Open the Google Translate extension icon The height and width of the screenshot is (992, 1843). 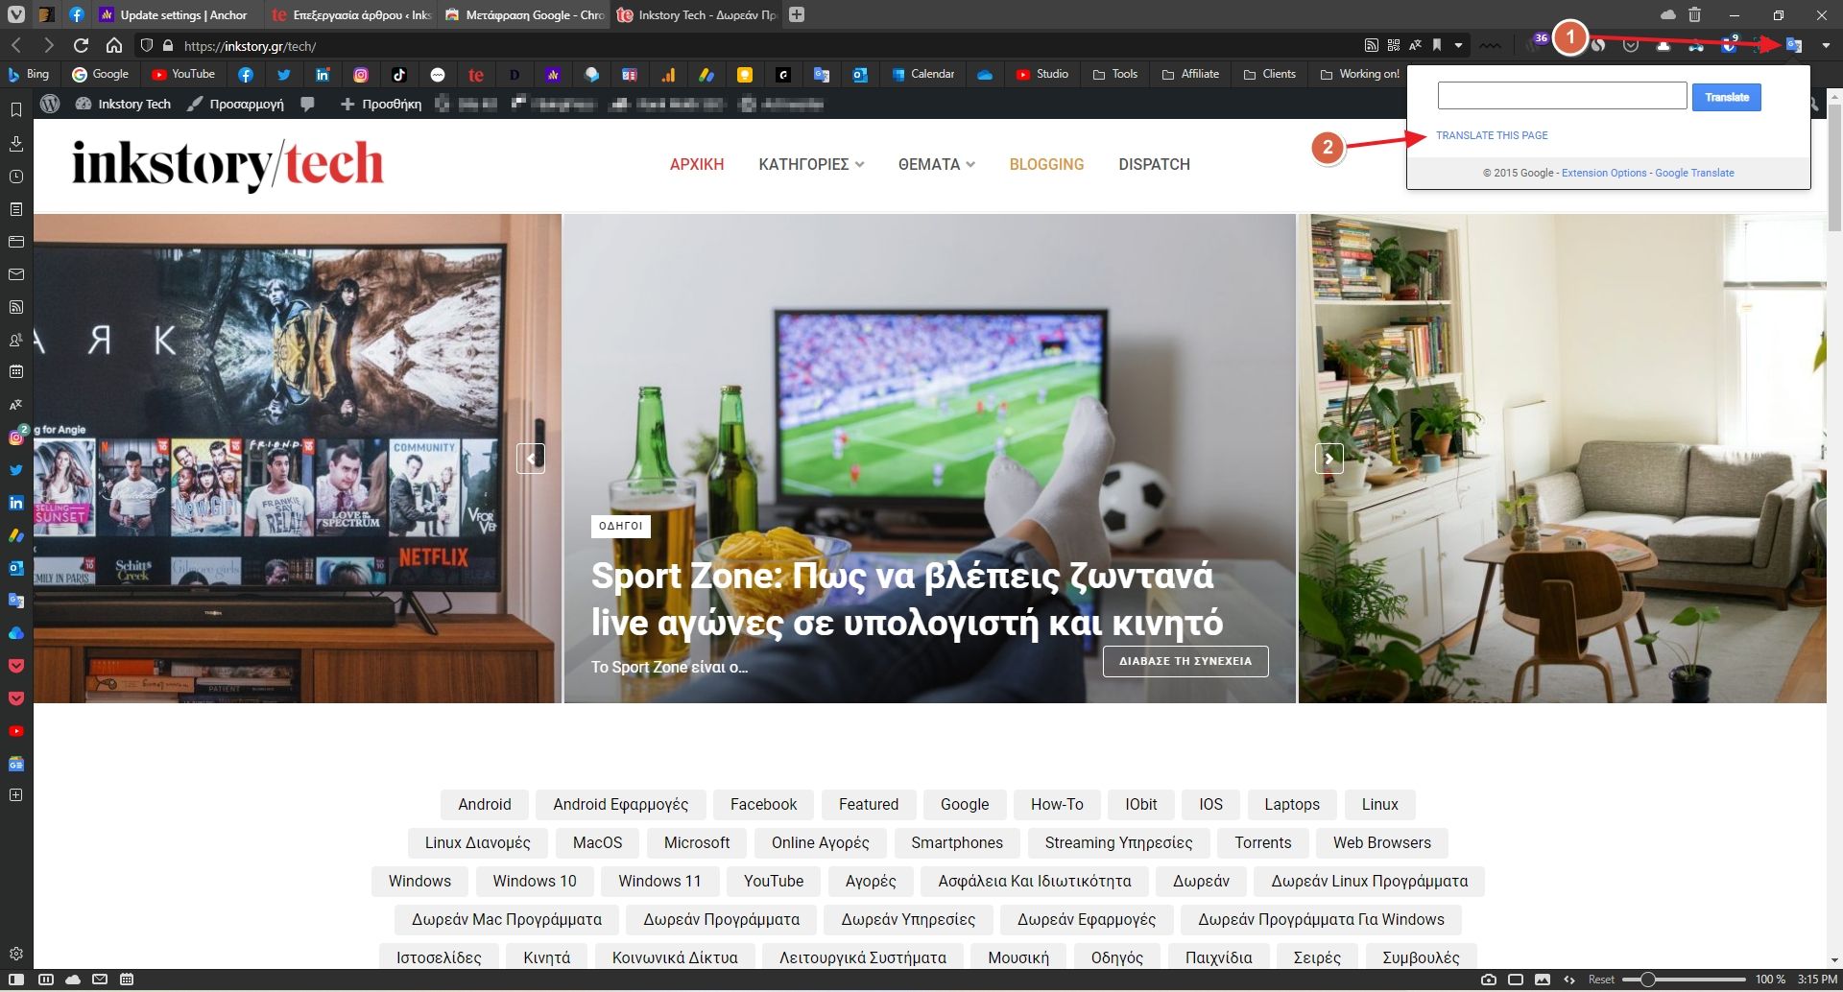click(x=1793, y=44)
